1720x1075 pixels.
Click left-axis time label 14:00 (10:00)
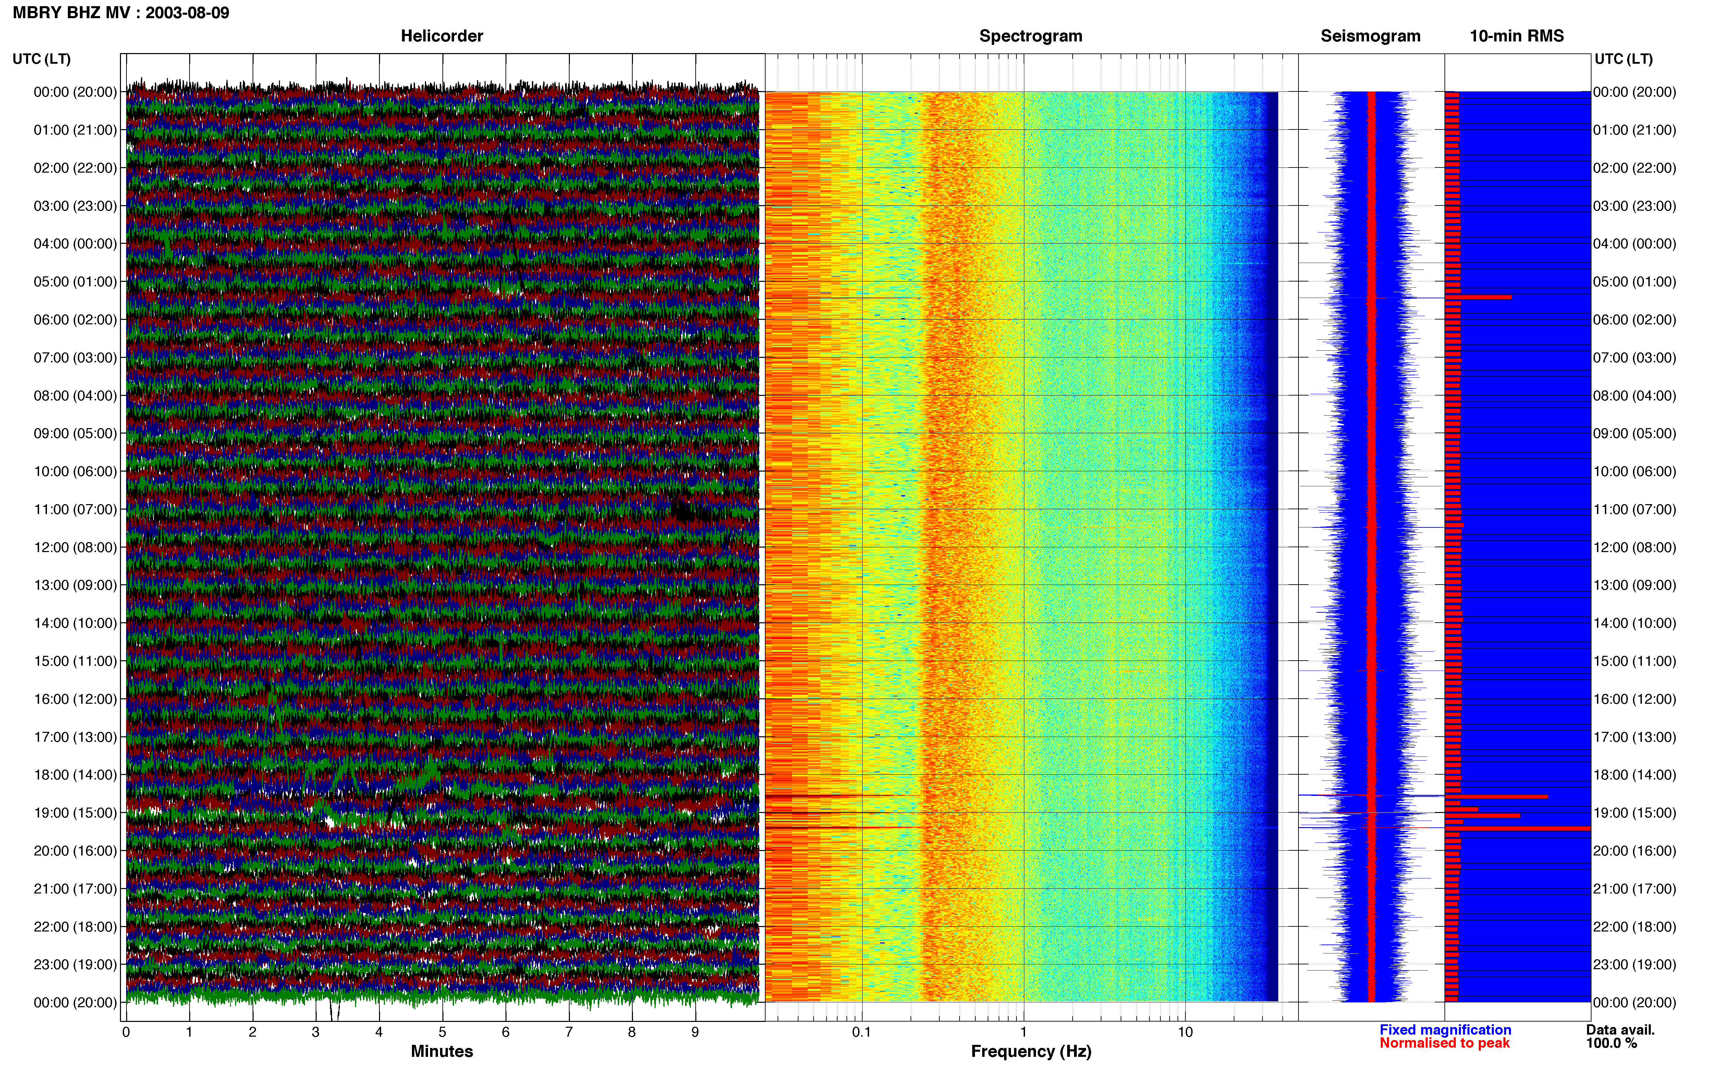[x=75, y=624]
